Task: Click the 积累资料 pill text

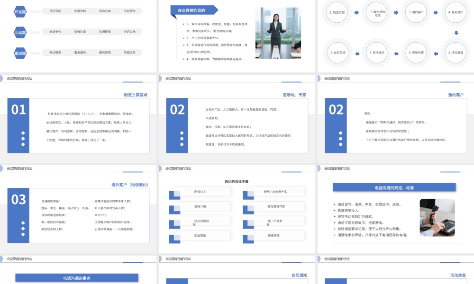Action: point(80,11)
